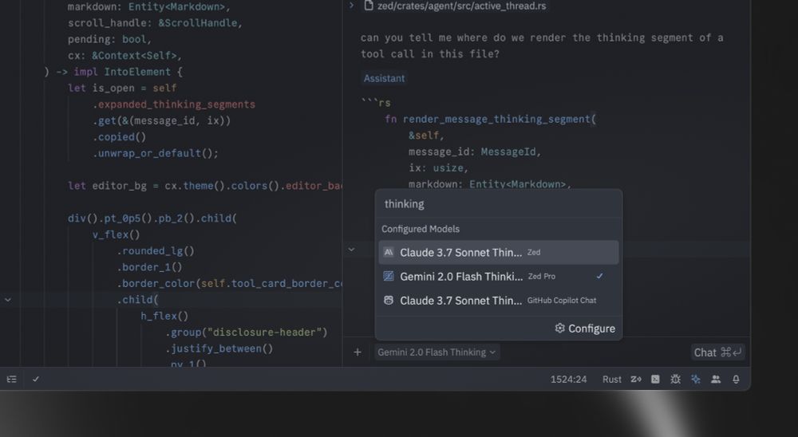The height and width of the screenshot is (437, 798).
Task: Click message_id: MessageId, in chat code
Action: [x=475, y=152]
